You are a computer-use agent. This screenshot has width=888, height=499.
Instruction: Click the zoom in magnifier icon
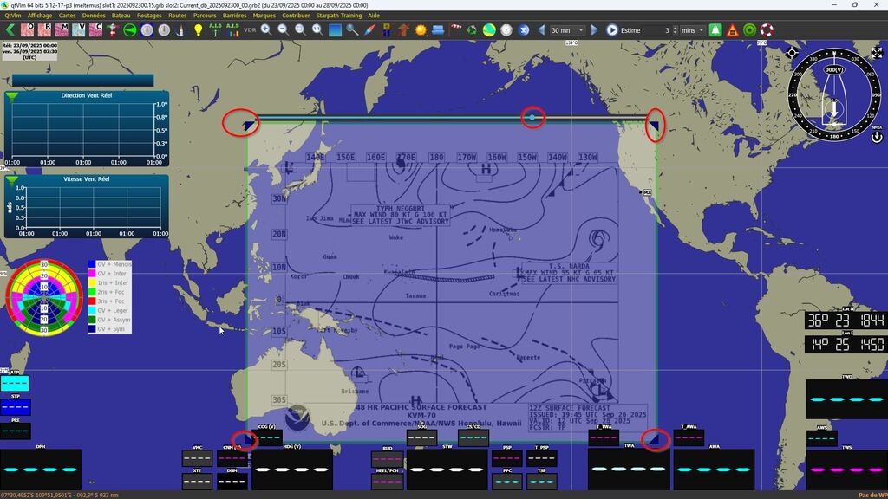click(x=266, y=30)
